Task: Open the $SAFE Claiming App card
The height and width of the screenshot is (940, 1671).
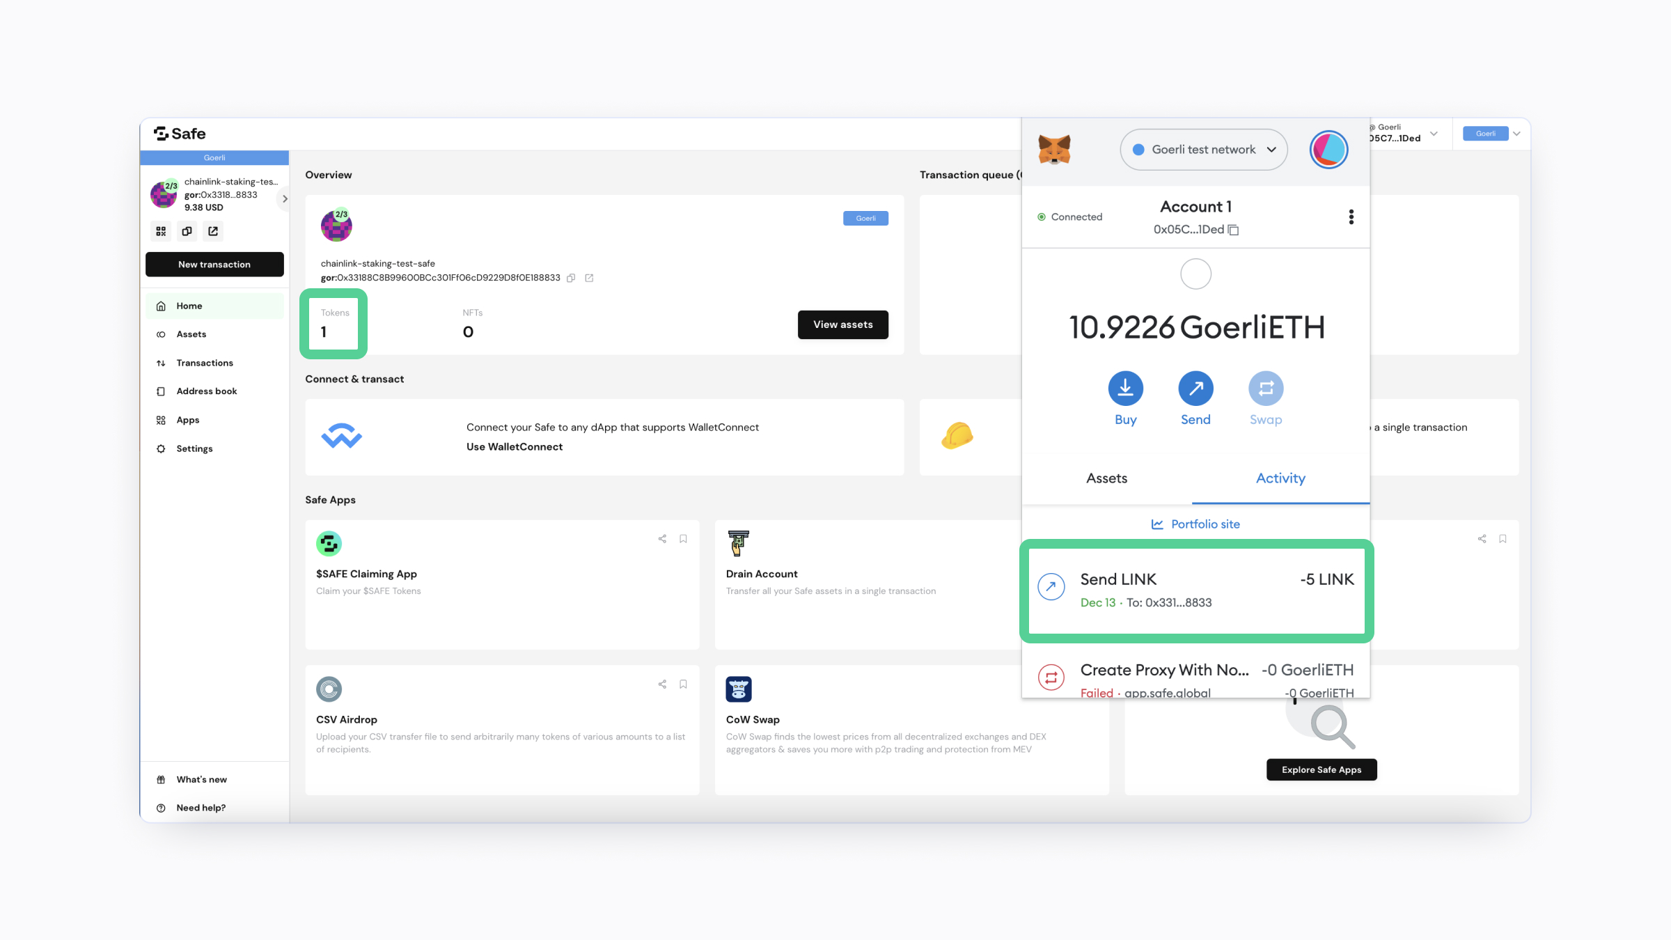Action: click(502, 584)
